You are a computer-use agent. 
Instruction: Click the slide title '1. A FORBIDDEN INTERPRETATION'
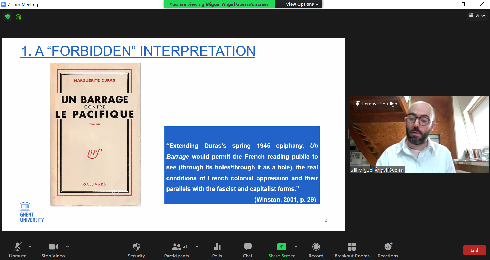[x=138, y=51]
